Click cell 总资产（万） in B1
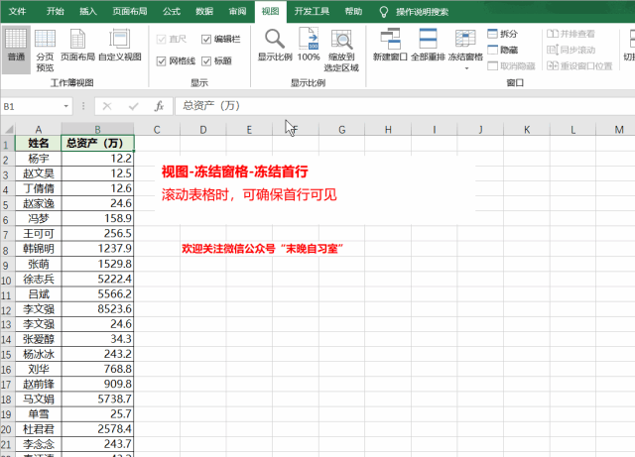The image size is (635, 457). point(97,144)
